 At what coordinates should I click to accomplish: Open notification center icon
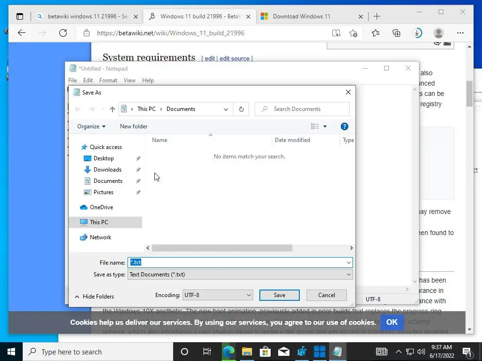[467, 352]
